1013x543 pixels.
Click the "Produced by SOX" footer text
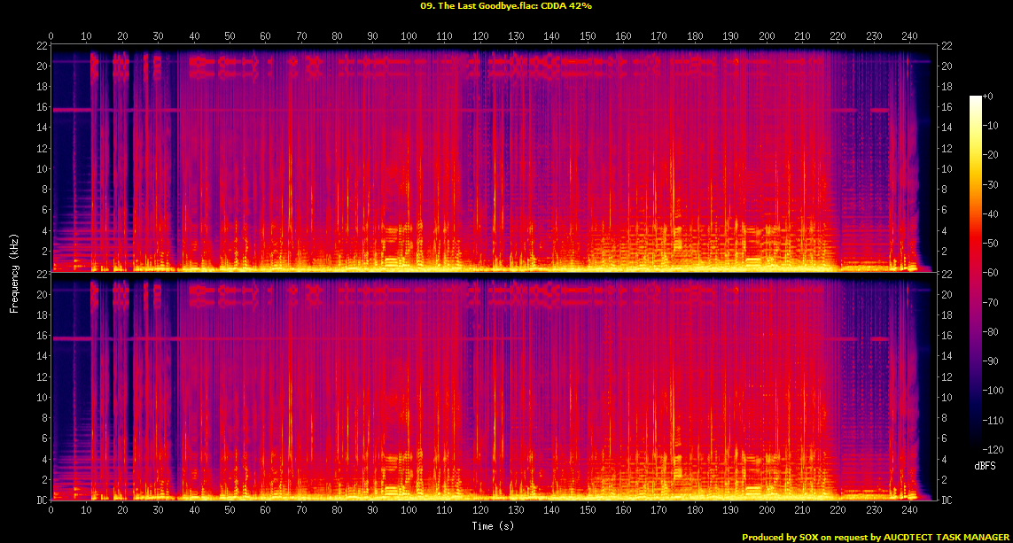tap(876, 537)
